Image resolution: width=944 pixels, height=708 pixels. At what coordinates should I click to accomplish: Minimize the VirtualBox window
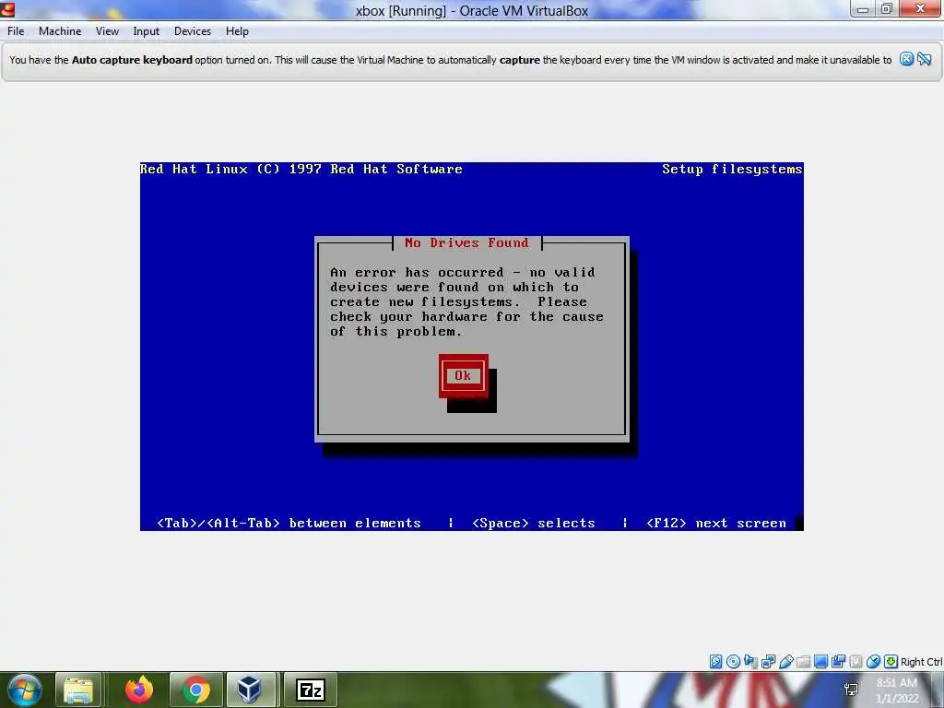pos(863,9)
